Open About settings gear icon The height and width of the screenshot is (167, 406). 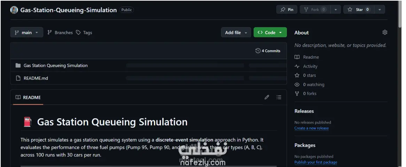tap(385, 32)
